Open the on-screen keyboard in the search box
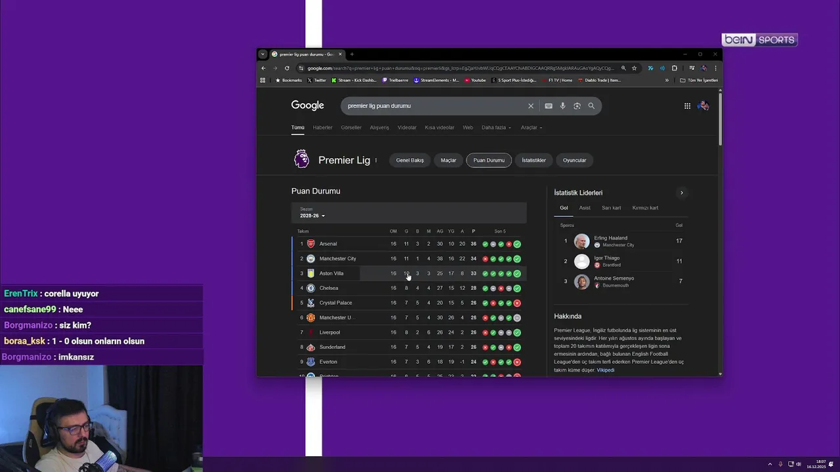This screenshot has height=472, width=840. click(x=549, y=106)
